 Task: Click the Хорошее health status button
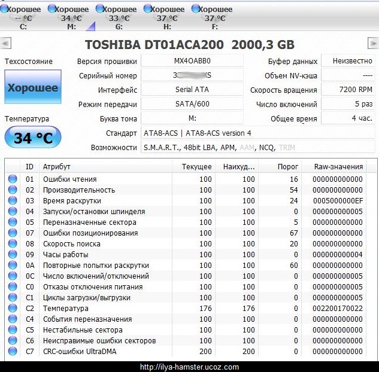(x=33, y=87)
